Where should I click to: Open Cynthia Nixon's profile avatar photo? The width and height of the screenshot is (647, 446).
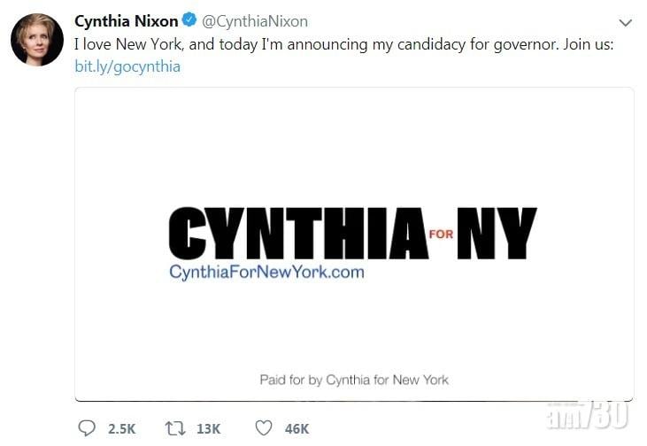[37, 40]
